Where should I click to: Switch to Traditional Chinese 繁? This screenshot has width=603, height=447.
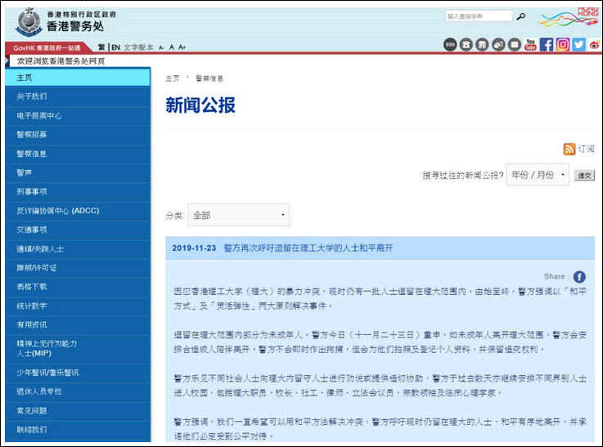(x=101, y=47)
